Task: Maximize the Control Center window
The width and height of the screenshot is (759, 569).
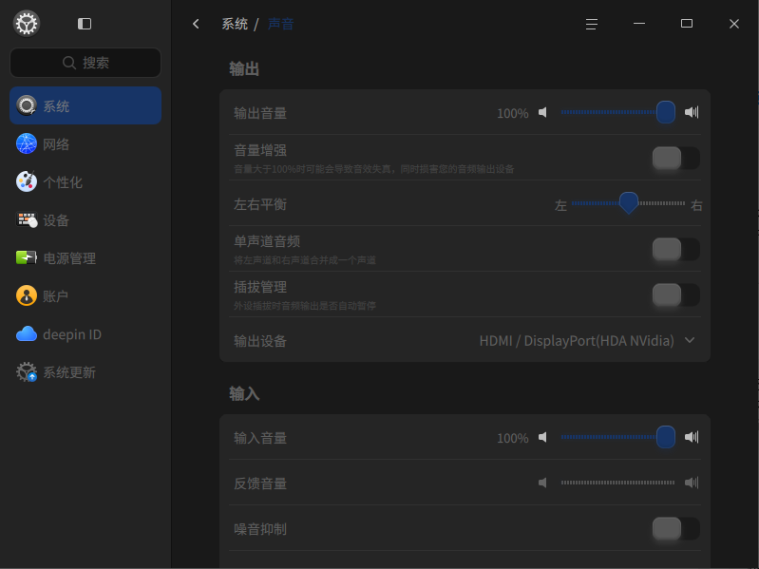Action: [687, 24]
